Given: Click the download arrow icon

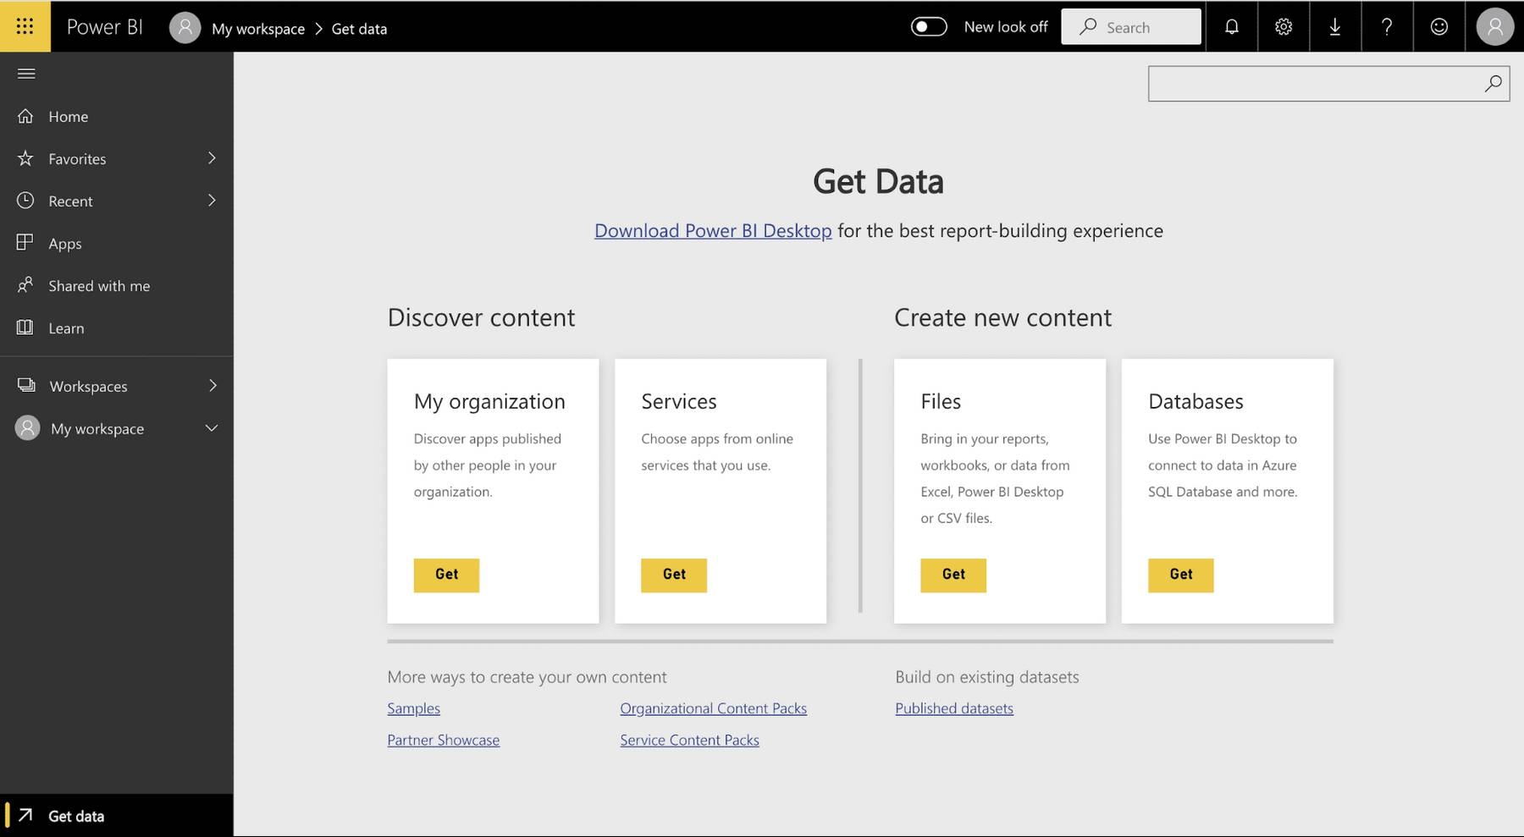Looking at the screenshot, I should [x=1335, y=27].
